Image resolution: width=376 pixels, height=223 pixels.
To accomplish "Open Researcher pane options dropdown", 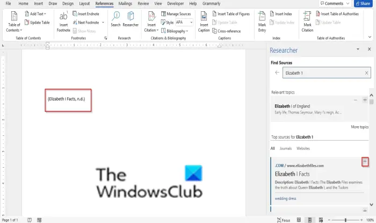I will pos(358,49).
